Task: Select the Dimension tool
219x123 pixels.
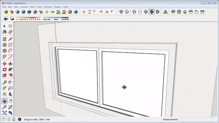Action: pos(10,82)
